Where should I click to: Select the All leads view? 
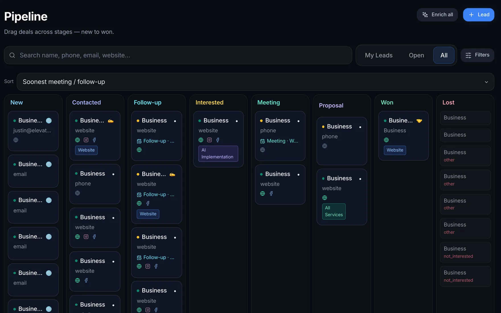point(443,55)
